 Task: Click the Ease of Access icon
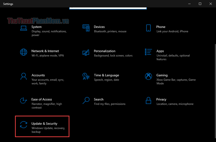click(x=23, y=101)
